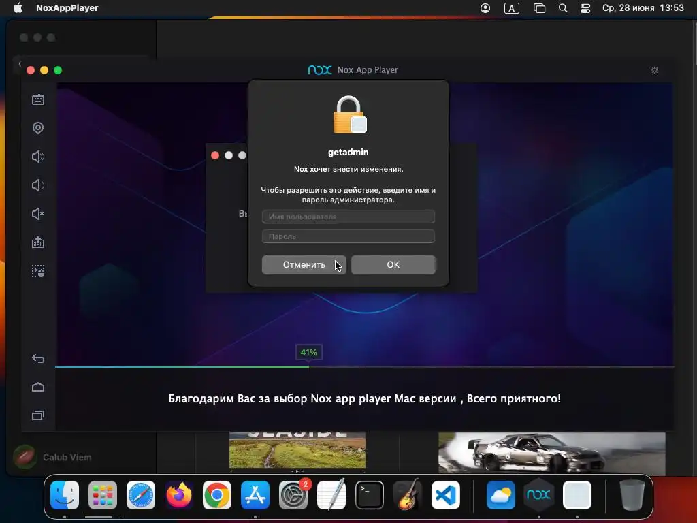697x523 pixels.
Task: Close the Nox App Player window
Action: click(x=31, y=70)
